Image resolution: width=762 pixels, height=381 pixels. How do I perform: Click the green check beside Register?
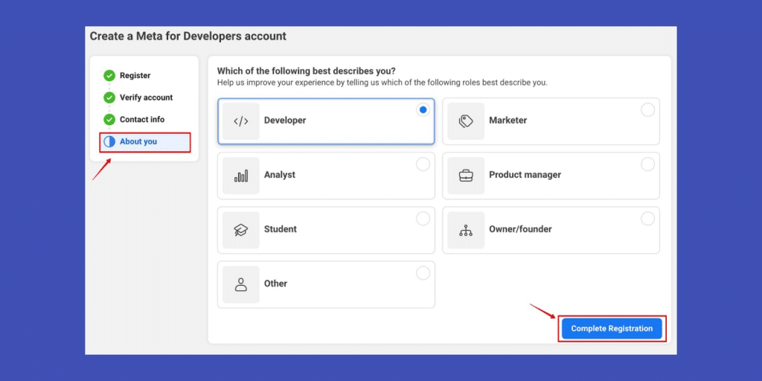tap(109, 75)
